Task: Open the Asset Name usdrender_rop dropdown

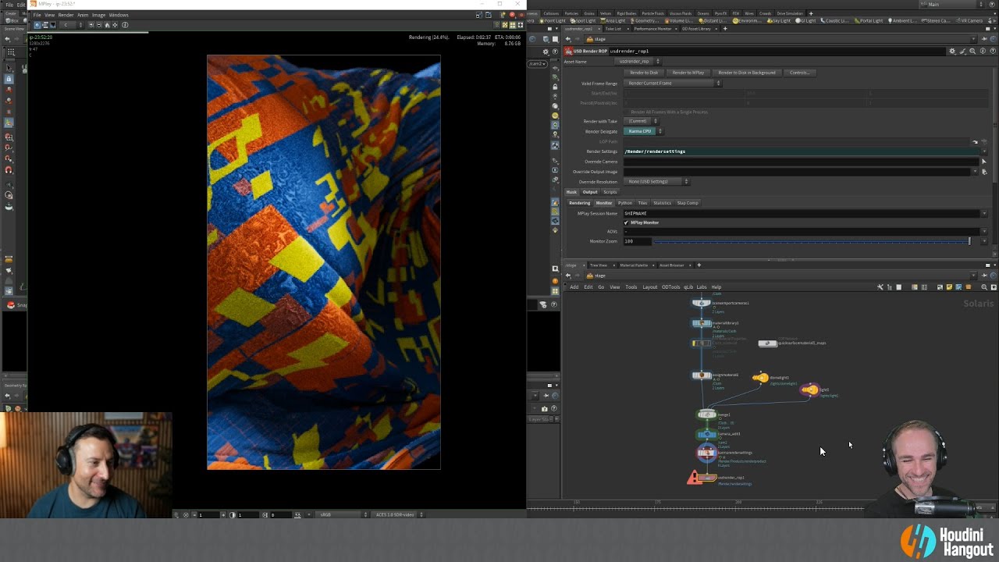Action: 638,61
